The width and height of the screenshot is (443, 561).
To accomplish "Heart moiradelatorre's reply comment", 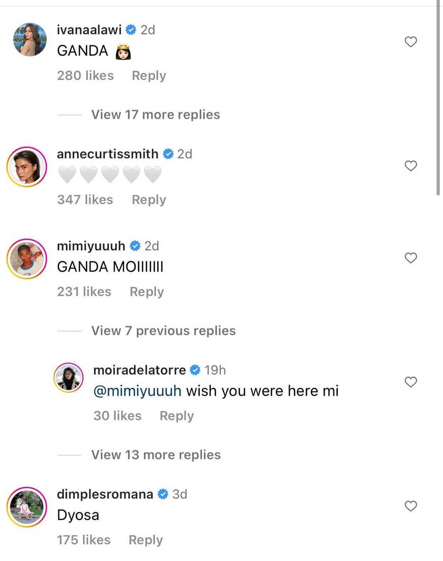I will point(411,382).
